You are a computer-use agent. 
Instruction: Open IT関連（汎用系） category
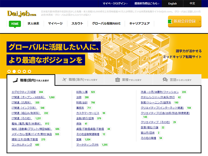click(22, 103)
